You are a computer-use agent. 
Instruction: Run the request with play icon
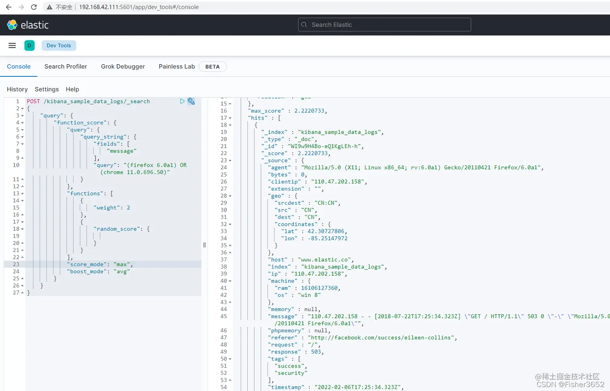coord(182,101)
